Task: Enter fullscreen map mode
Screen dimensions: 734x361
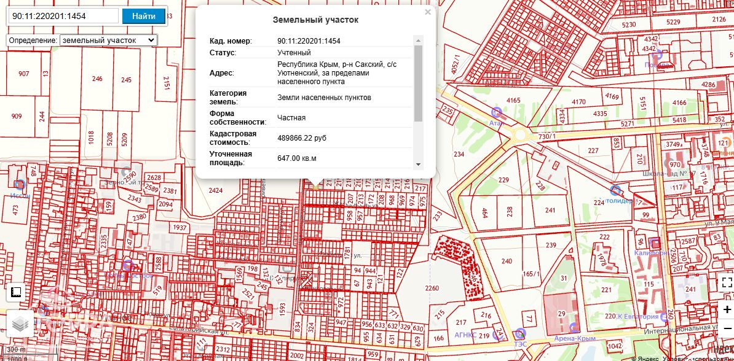Action: pyautogui.click(x=727, y=282)
